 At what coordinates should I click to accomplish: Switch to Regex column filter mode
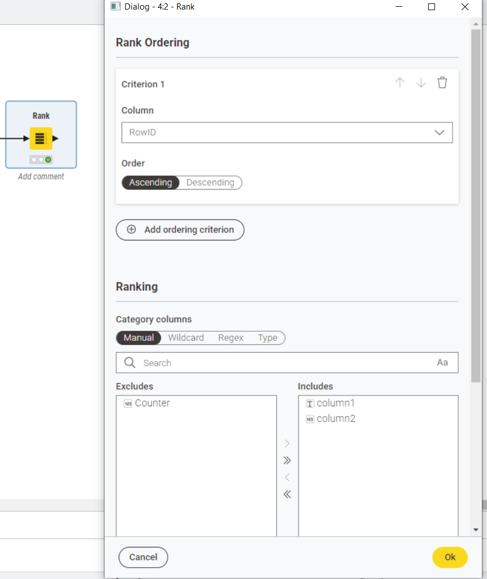pos(231,338)
